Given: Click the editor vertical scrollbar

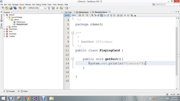Looking at the screenshot, I should tap(177, 51).
